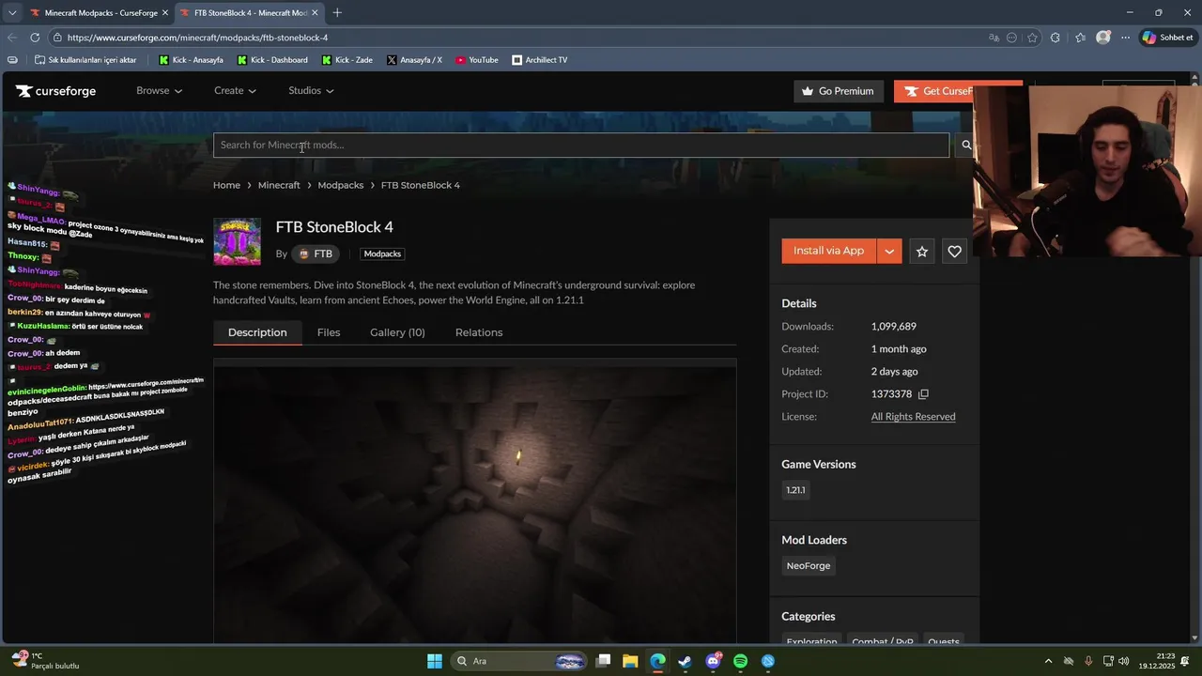1202x676 pixels.
Task: Open the browser extensions icon
Action: click(1056, 38)
